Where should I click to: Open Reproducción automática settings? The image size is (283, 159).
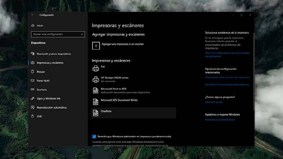pos(51,107)
